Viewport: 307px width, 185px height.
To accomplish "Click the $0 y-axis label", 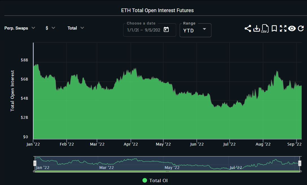I will point(26,137).
